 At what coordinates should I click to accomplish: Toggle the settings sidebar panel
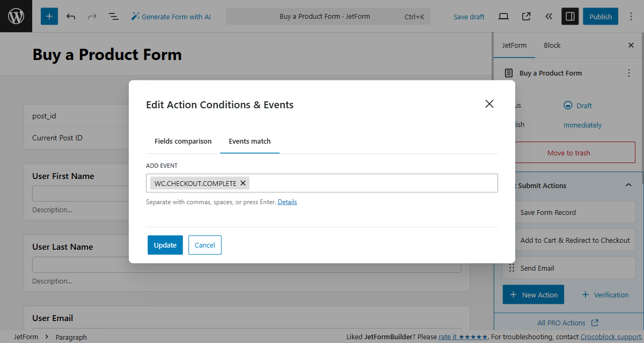[570, 17]
